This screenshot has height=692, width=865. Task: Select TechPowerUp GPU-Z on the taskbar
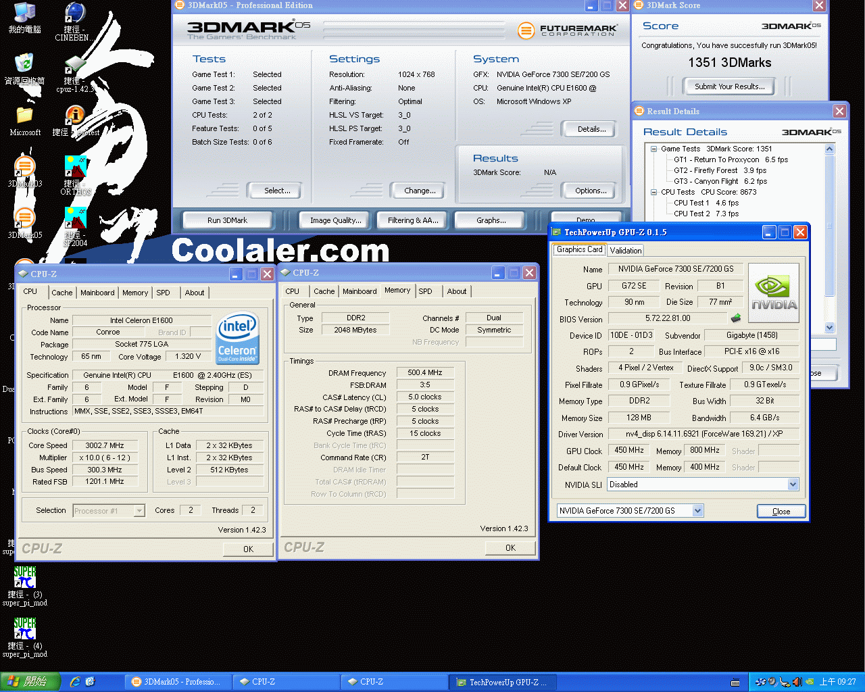tap(503, 681)
